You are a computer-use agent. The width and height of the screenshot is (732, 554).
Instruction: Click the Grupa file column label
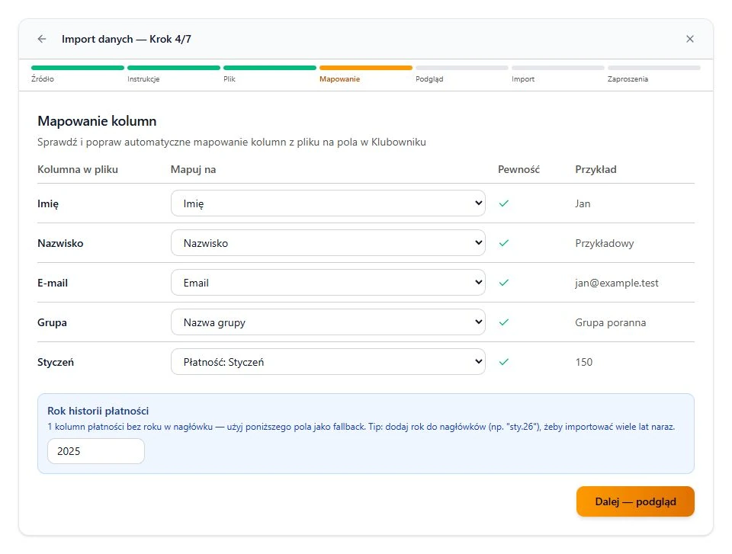click(x=52, y=322)
